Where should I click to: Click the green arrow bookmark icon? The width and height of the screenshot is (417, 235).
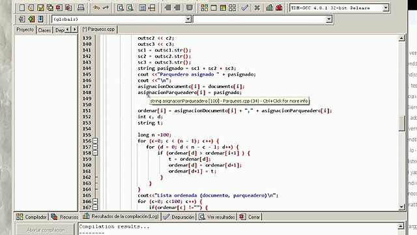(x=31, y=19)
